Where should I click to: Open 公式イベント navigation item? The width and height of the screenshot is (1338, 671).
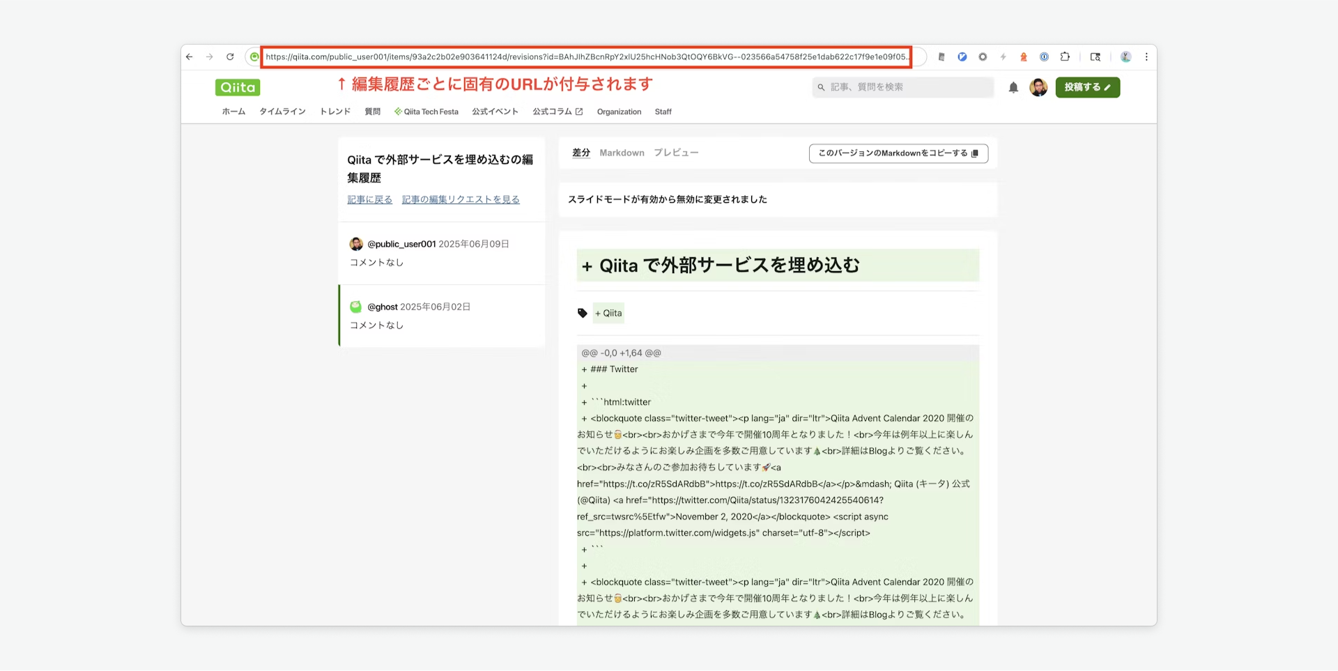click(x=495, y=111)
